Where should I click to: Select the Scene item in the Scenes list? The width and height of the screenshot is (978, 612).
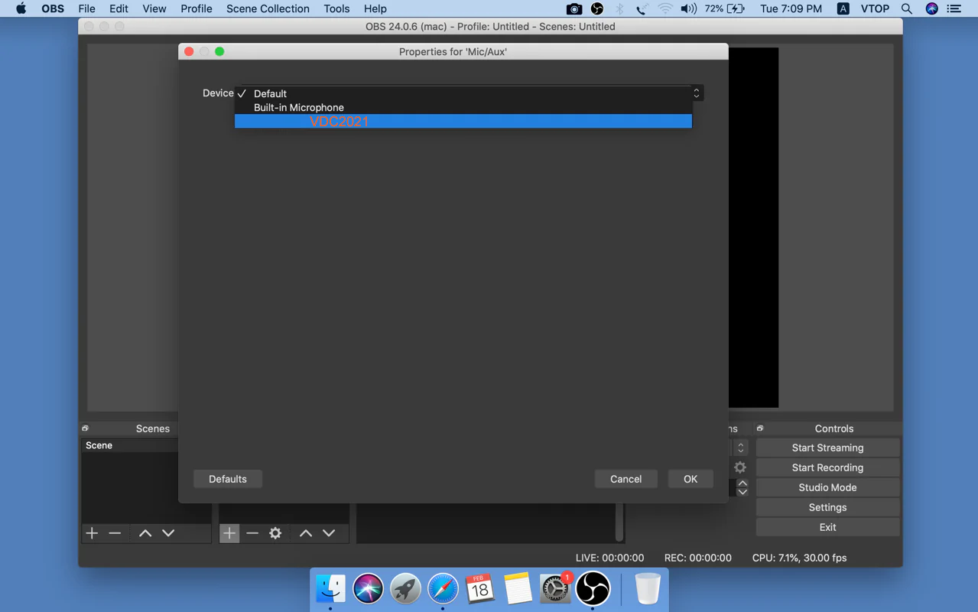coord(129,445)
